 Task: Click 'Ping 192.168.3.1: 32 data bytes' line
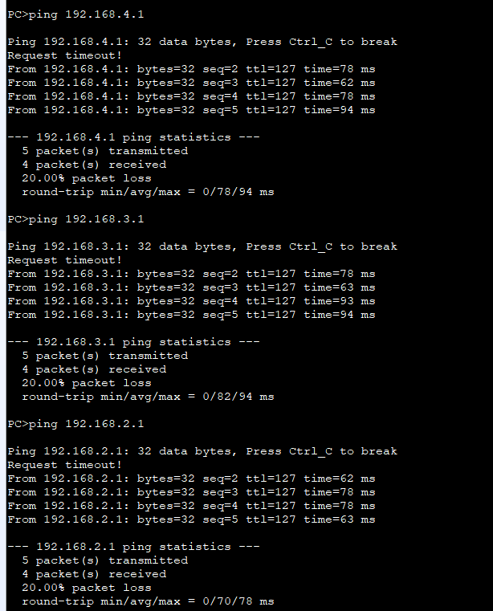(x=202, y=246)
